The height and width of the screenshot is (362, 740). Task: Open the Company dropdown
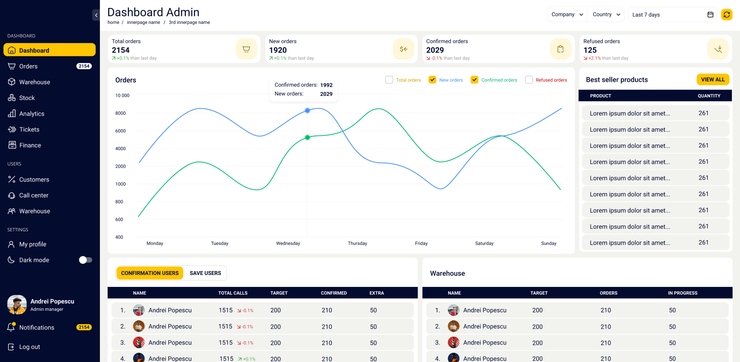click(567, 14)
